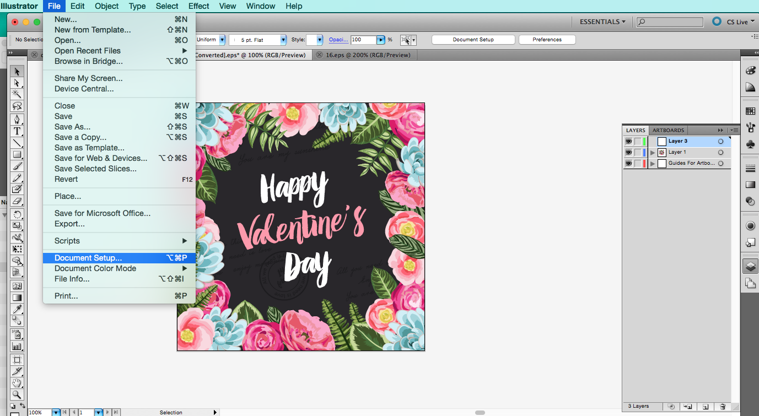Expand Layer 1 disclosure triangle
The height and width of the screenshot is (416, 759).
point(653,152)
